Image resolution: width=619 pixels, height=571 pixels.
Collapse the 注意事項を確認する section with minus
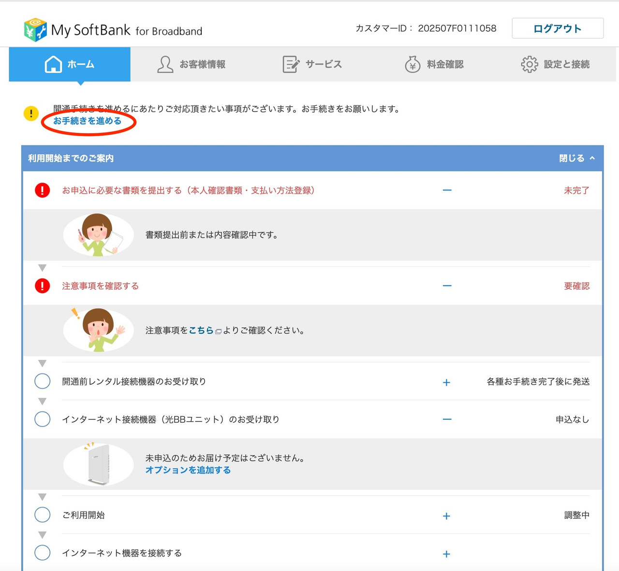(447, 286)
